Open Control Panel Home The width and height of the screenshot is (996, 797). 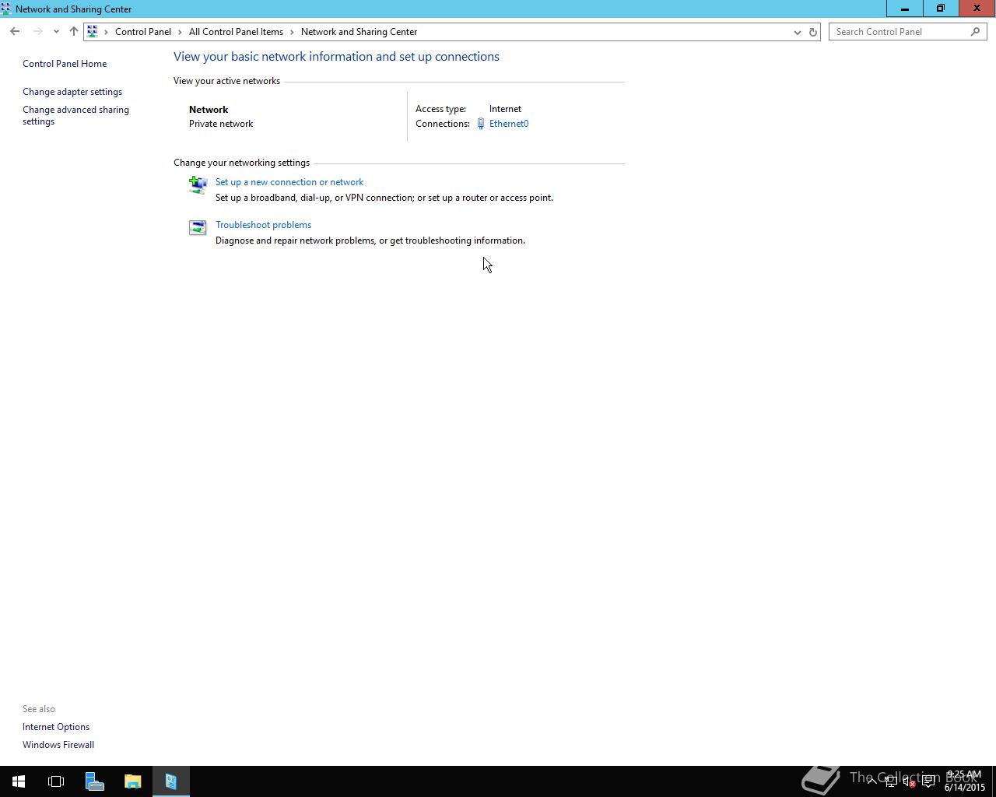tap(65, 64)
